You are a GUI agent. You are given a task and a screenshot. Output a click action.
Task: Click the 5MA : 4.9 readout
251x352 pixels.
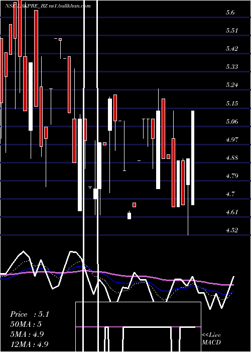(x=28, y=334)
